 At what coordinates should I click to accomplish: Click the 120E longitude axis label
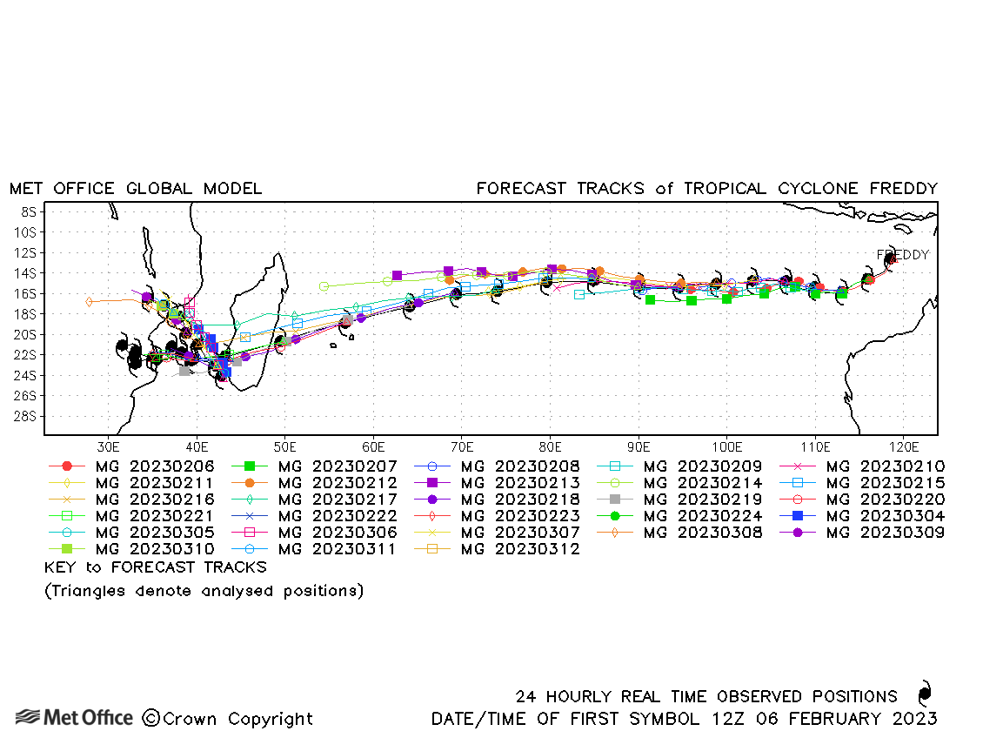(x=903, y=447)
